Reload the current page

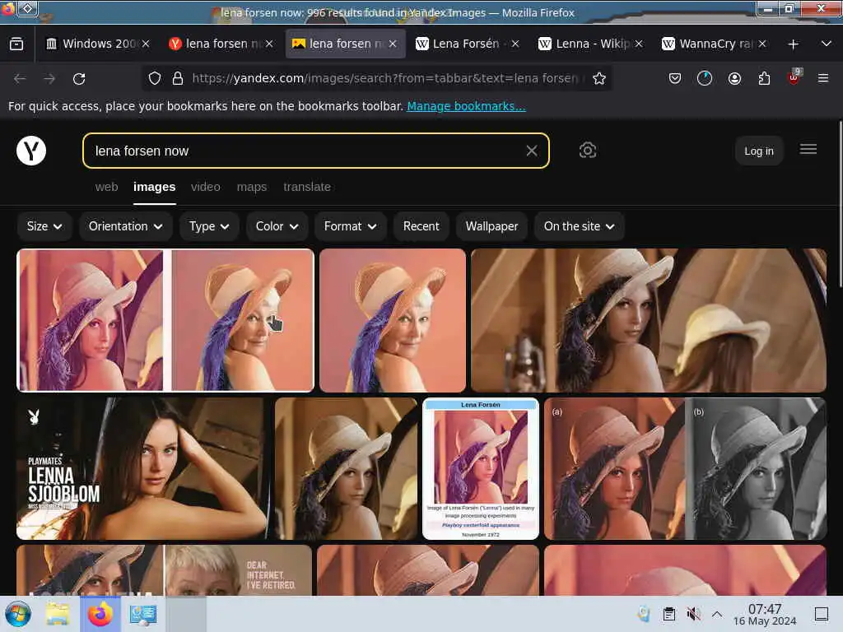pos(79,78)
